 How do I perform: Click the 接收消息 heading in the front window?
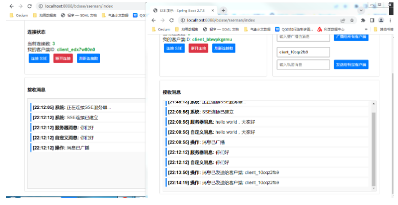pos(172,92)
